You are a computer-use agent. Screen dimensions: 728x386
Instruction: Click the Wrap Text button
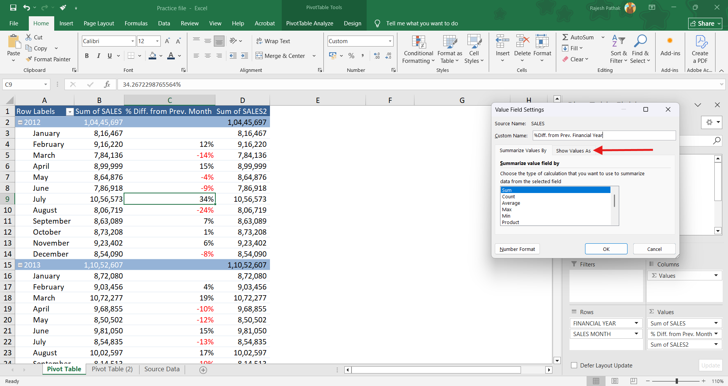click(273, 41)
